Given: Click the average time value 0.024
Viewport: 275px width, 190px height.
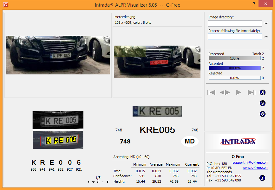Looking at the screenshot, I should pyautogui.click(x=156, y=171).
